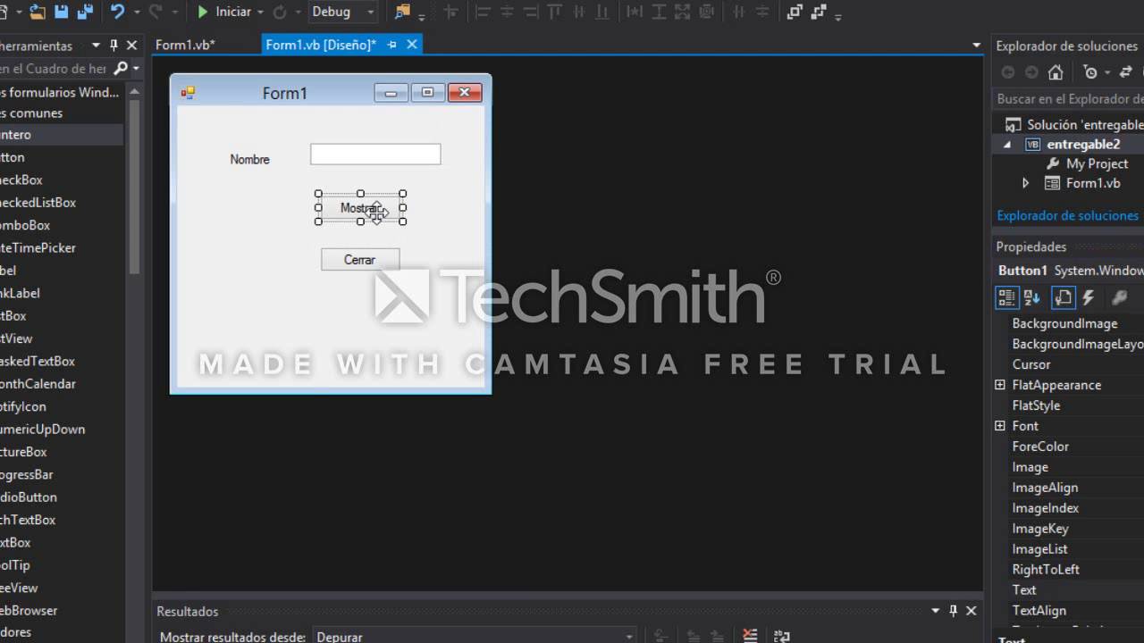The width and height of the screenshot is (1144, 643).
Task: Open the Explorador de soluciones bottom tab
Action: (1067, 215)
